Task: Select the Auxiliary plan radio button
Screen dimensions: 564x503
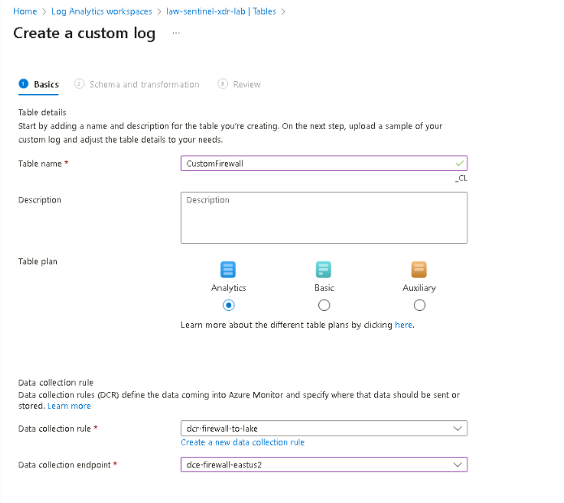Action: (x=420, y=305)
